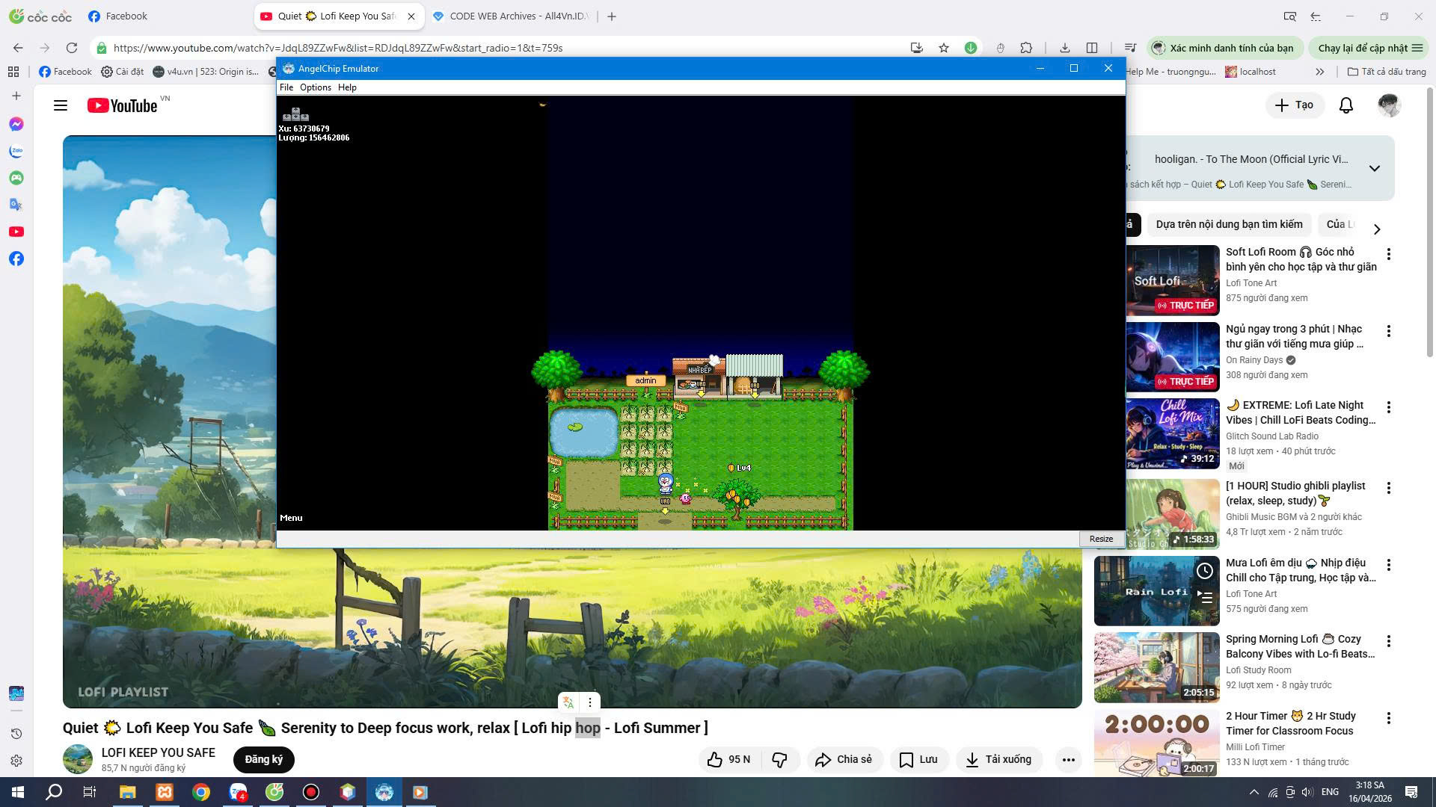
Task: Click the YouTube notifications bell
Action: [1346, 105]
